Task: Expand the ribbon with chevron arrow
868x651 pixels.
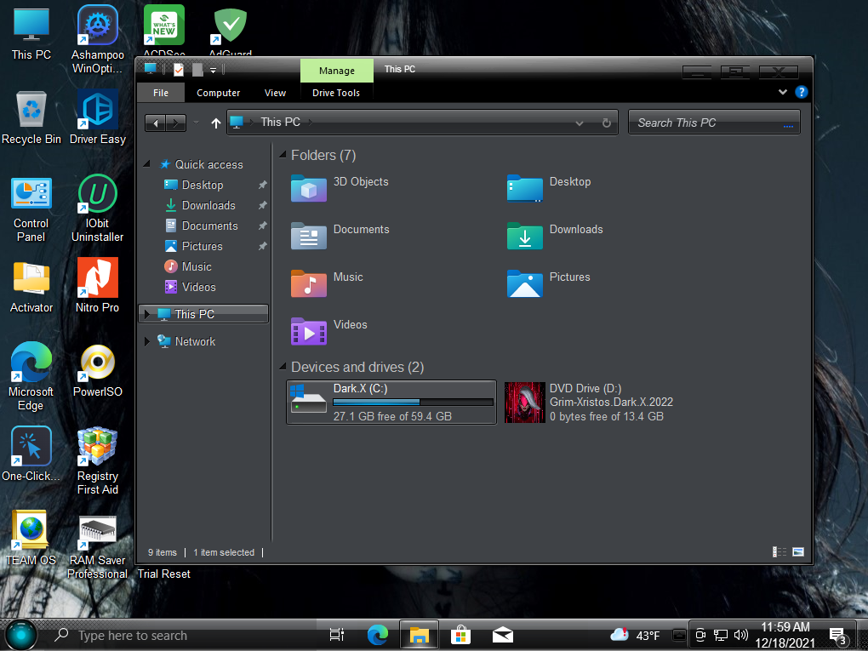Action: pos(783,92)
